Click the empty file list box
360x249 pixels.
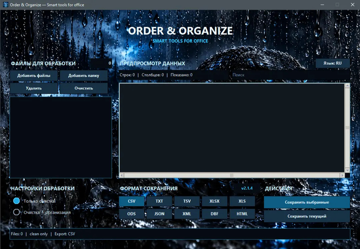pos(61,137)
